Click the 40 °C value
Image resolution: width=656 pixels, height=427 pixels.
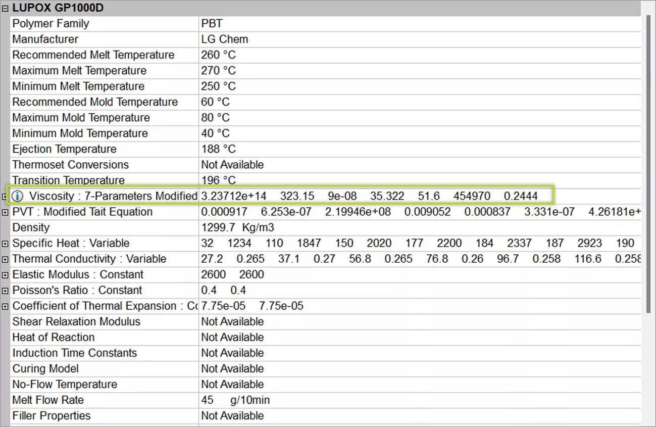[x=215, y=133]
